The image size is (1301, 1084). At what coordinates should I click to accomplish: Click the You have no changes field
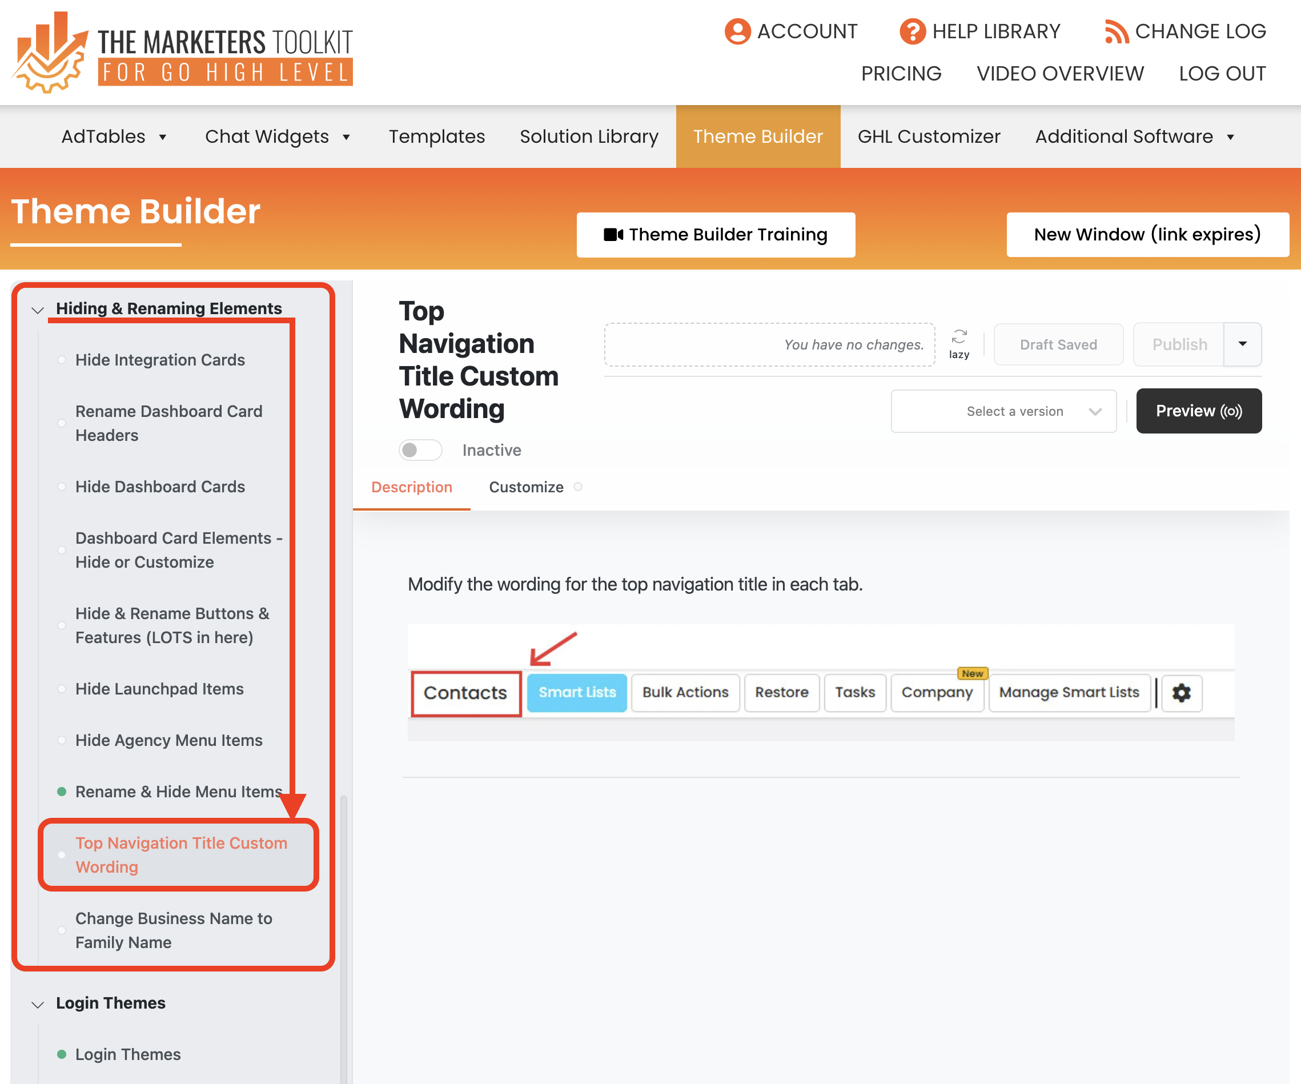(769, 344)
